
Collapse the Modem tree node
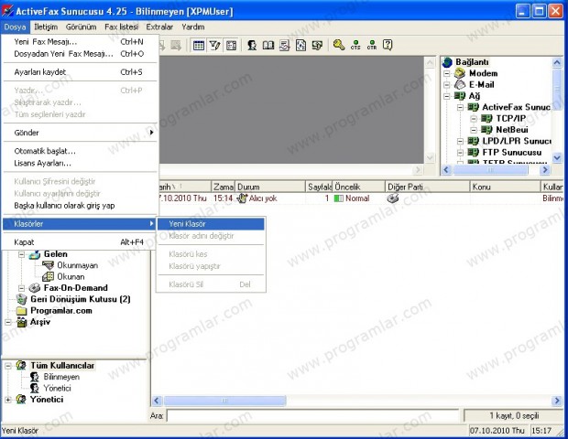[447, 73]
